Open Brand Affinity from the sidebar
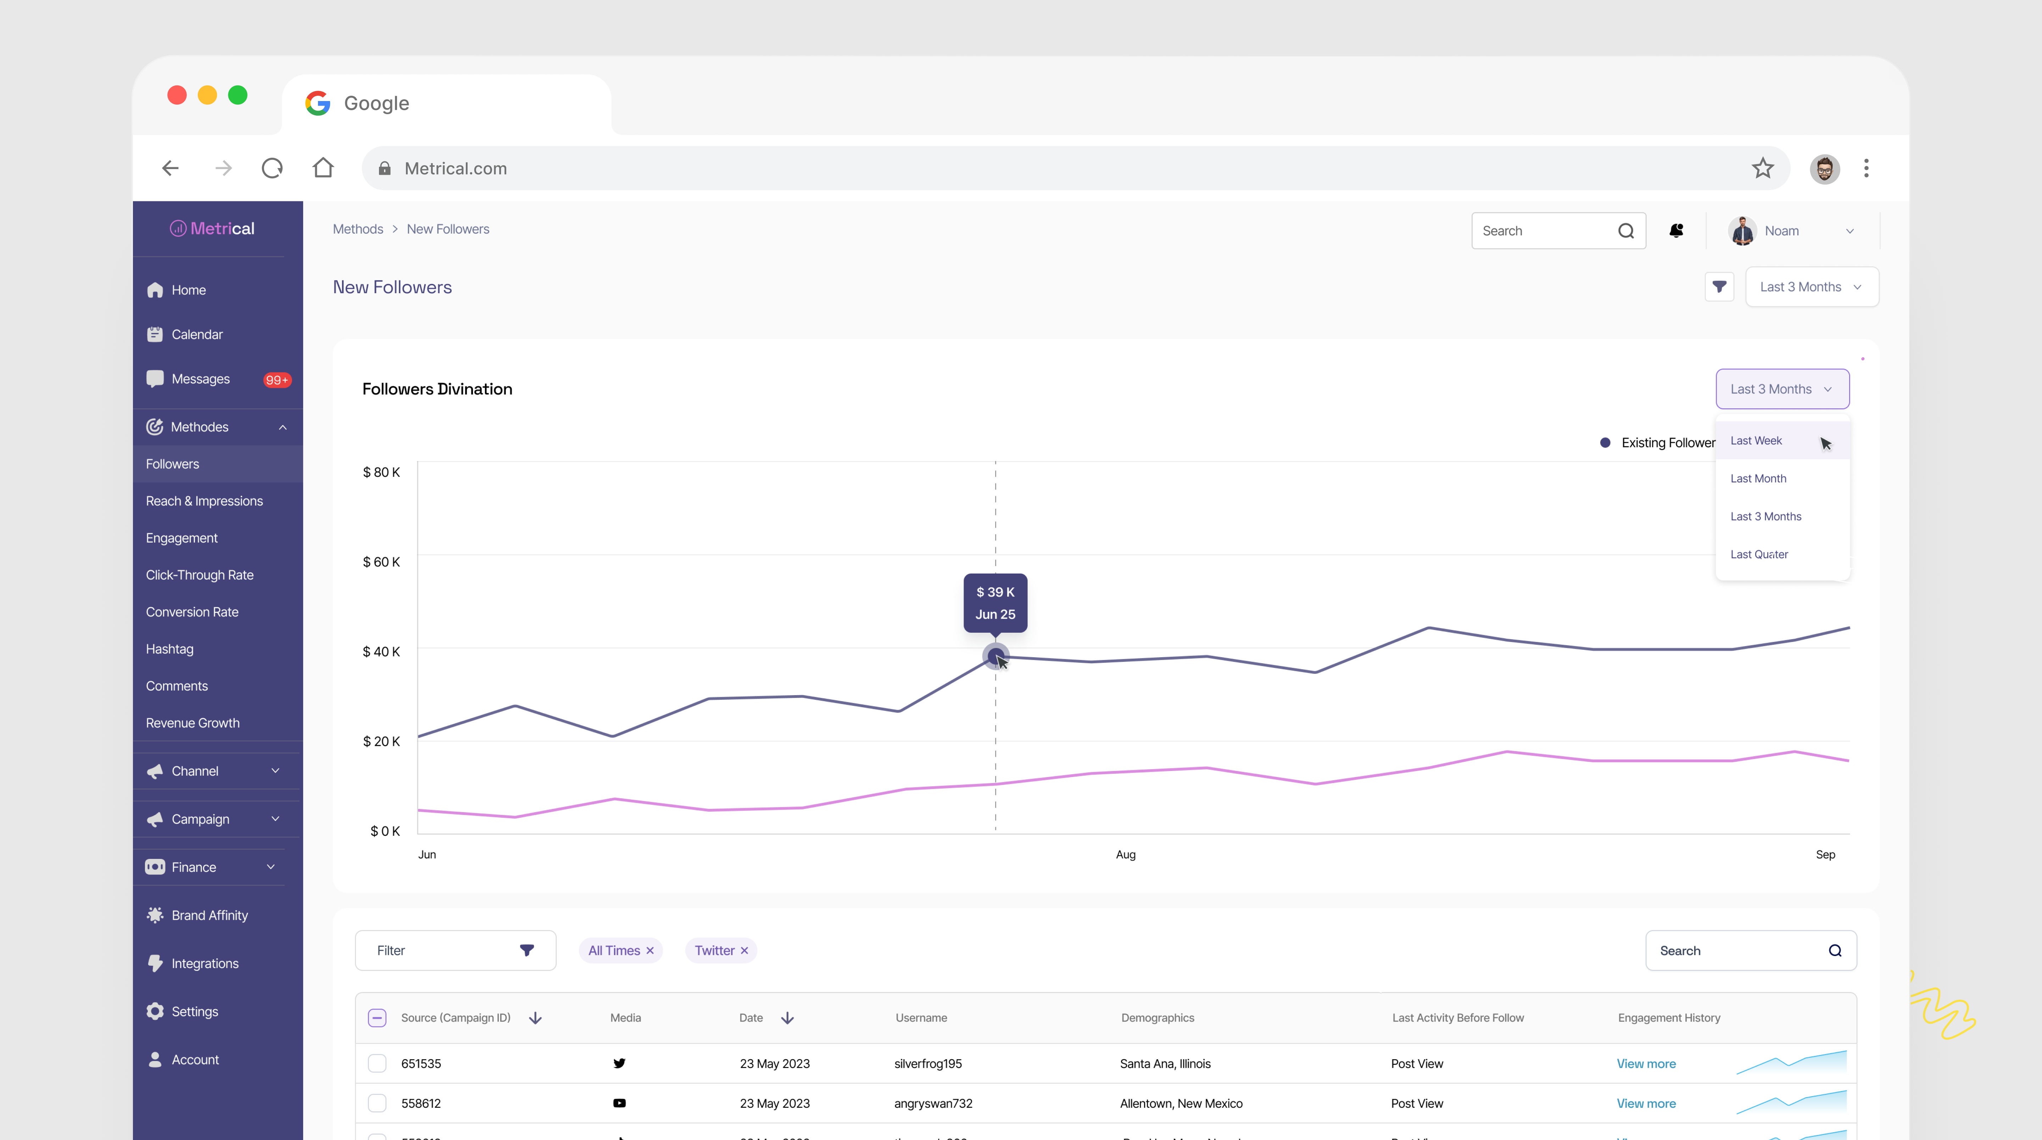2042x1140 pixels. tap(208, 915)
